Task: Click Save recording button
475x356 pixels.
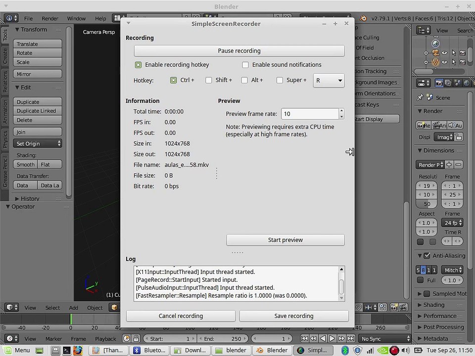Action: coord(294,316)
